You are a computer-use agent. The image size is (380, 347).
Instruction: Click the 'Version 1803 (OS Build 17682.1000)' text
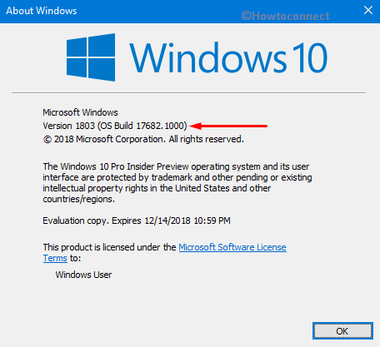(115, 126)
